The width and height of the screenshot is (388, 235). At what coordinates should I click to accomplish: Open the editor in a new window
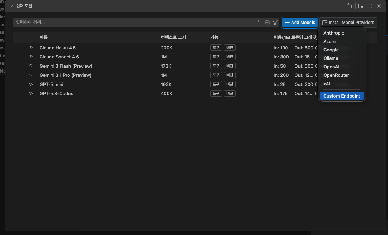point(361,6)
